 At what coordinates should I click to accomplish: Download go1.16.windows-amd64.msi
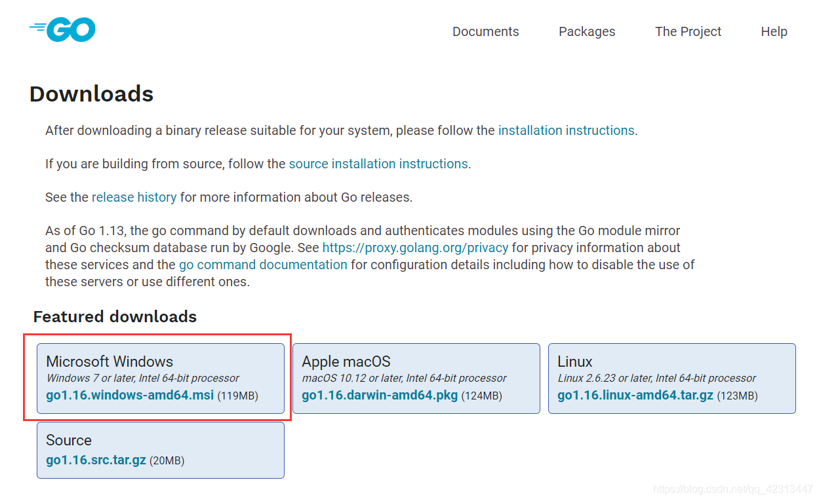click(x=130, y=396)
